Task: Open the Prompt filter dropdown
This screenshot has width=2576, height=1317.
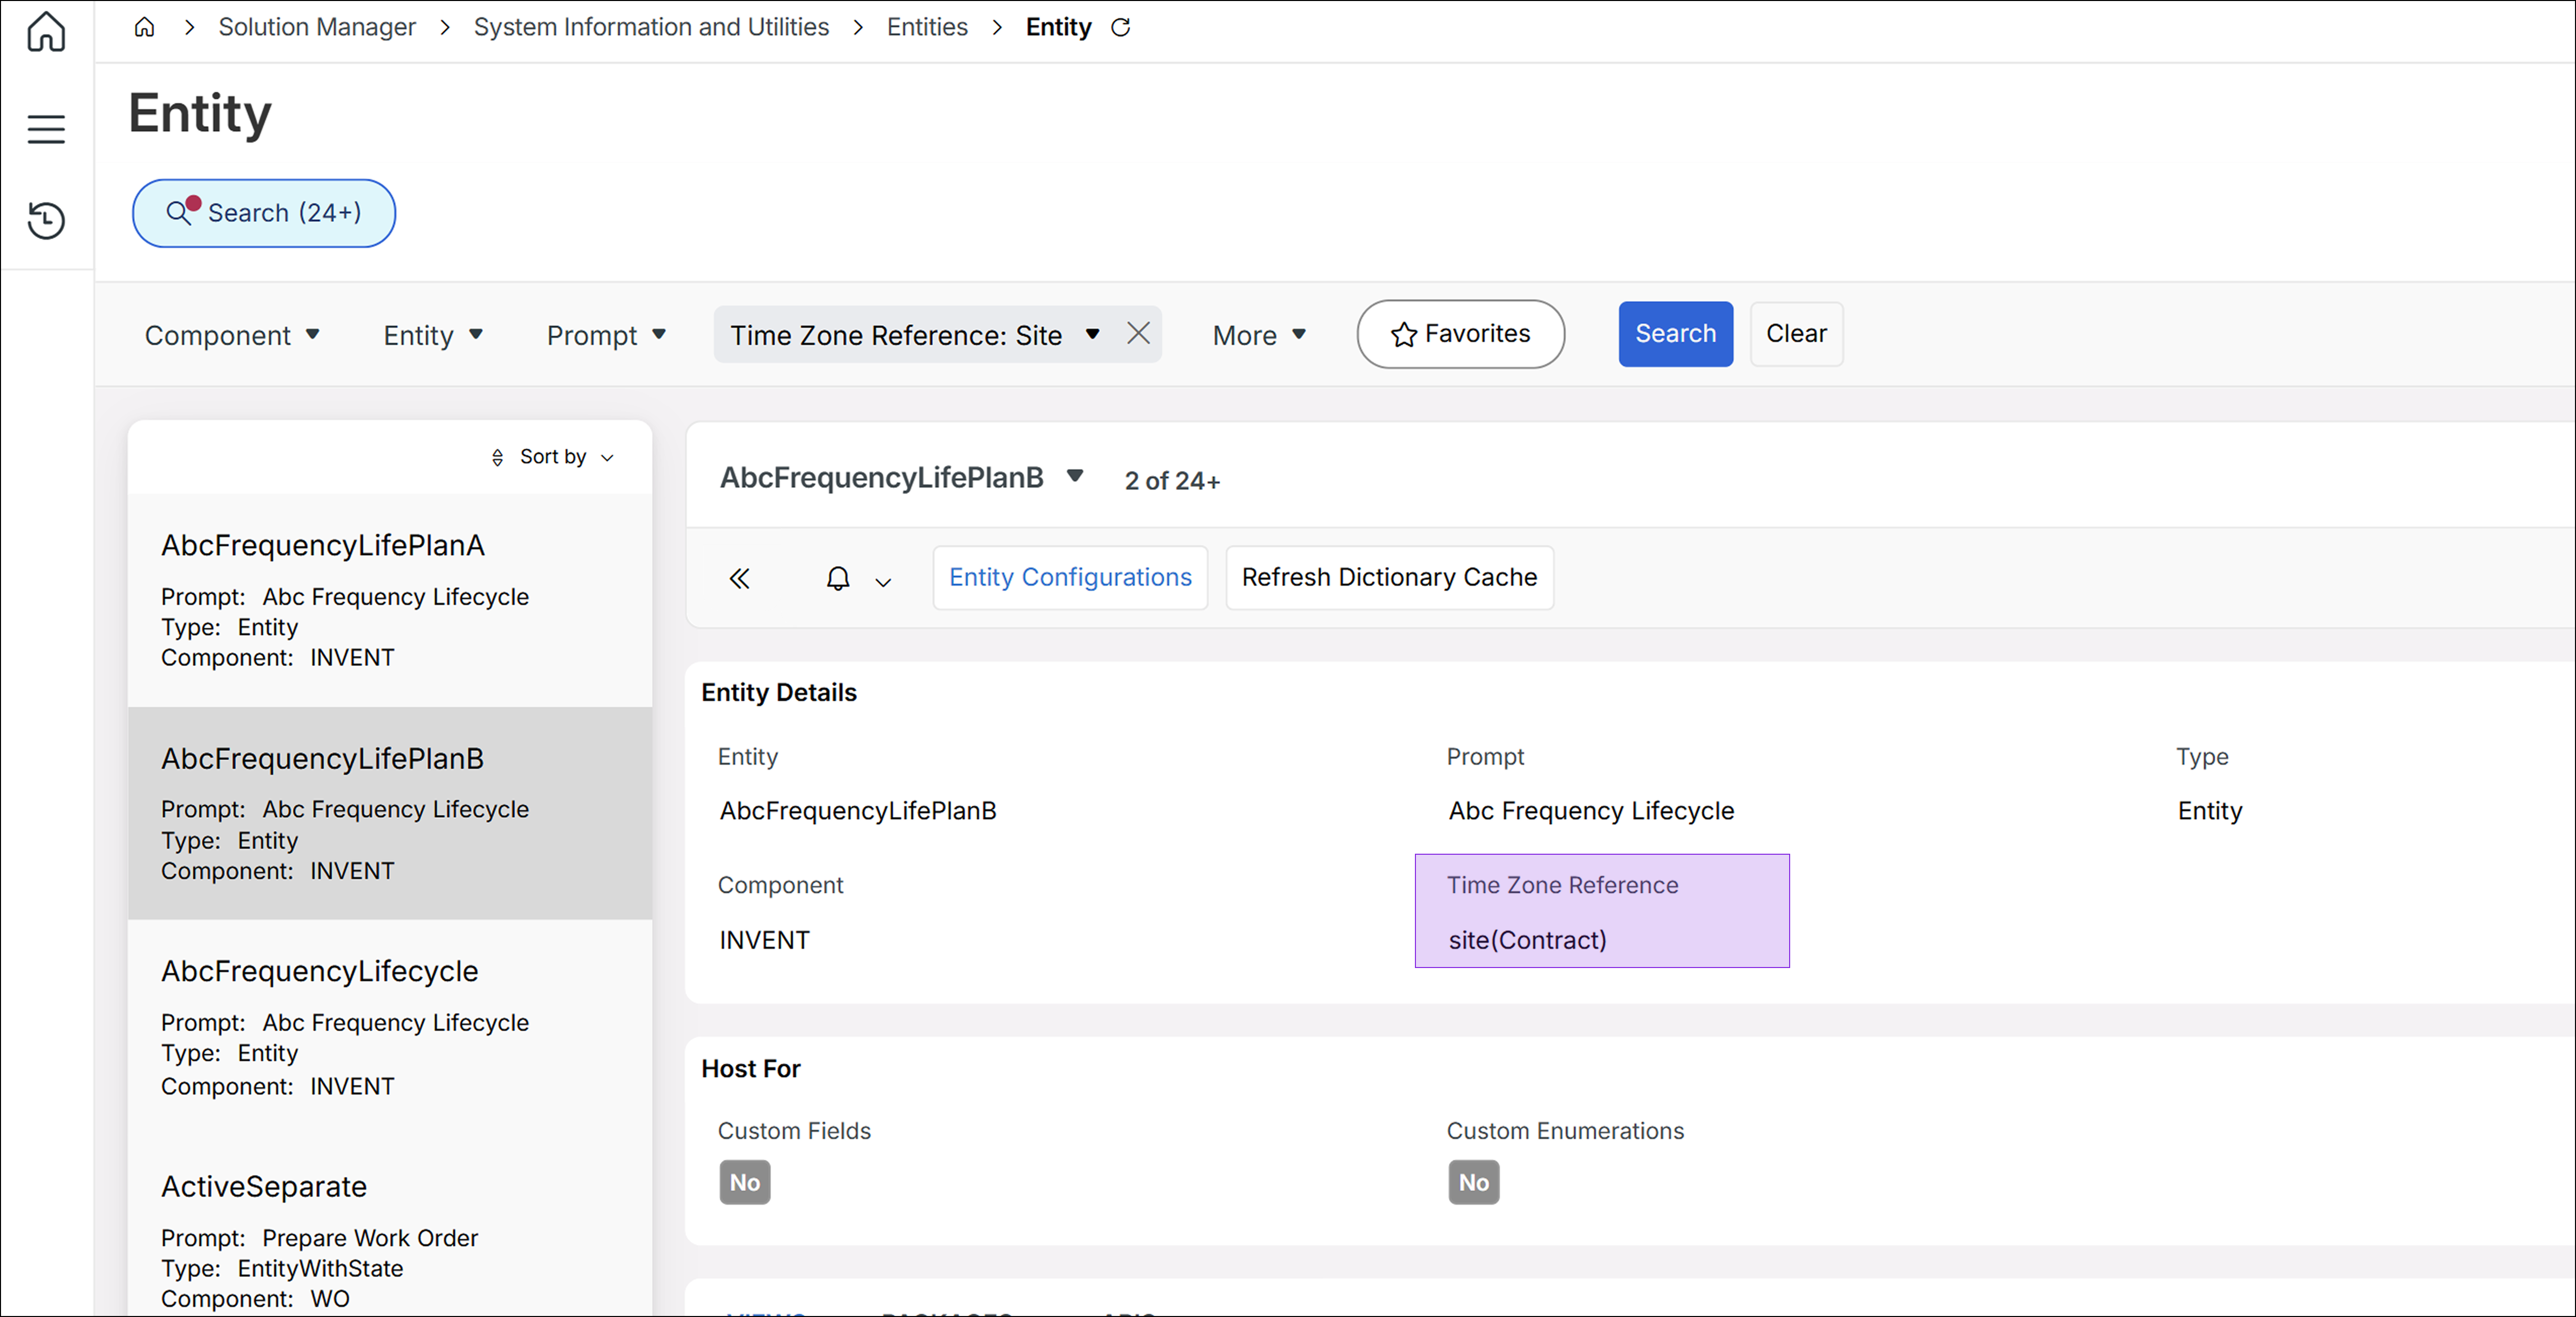Action: pyautogui.click(x=606, y=335)
